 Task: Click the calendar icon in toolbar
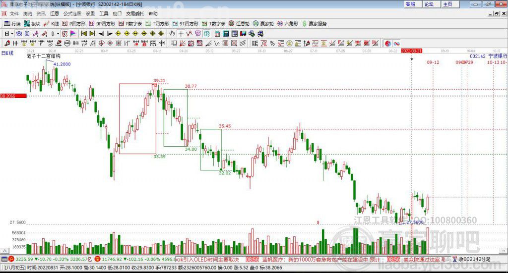click(x=217, y=34)
